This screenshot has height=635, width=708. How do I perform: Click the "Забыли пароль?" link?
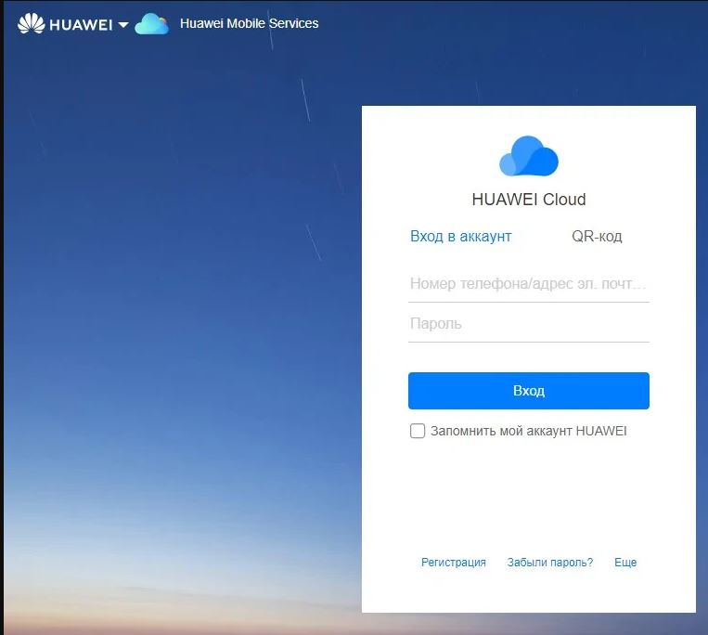coord(550,563)
